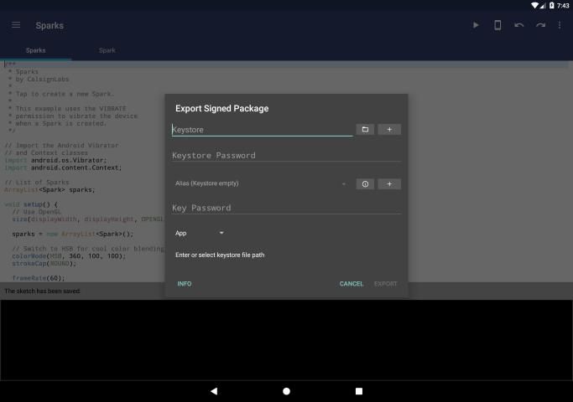The width and height of the screenshot is (573, 402).
Task: Switch to the Spark tab
Action: (x=107, y=50)
